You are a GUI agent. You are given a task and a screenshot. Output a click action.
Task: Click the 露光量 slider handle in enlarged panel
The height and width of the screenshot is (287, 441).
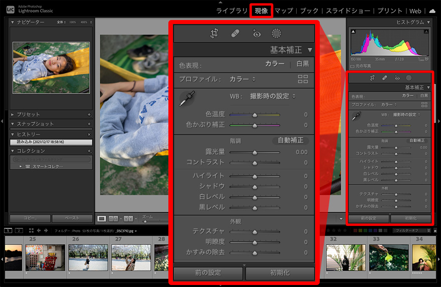255,152
